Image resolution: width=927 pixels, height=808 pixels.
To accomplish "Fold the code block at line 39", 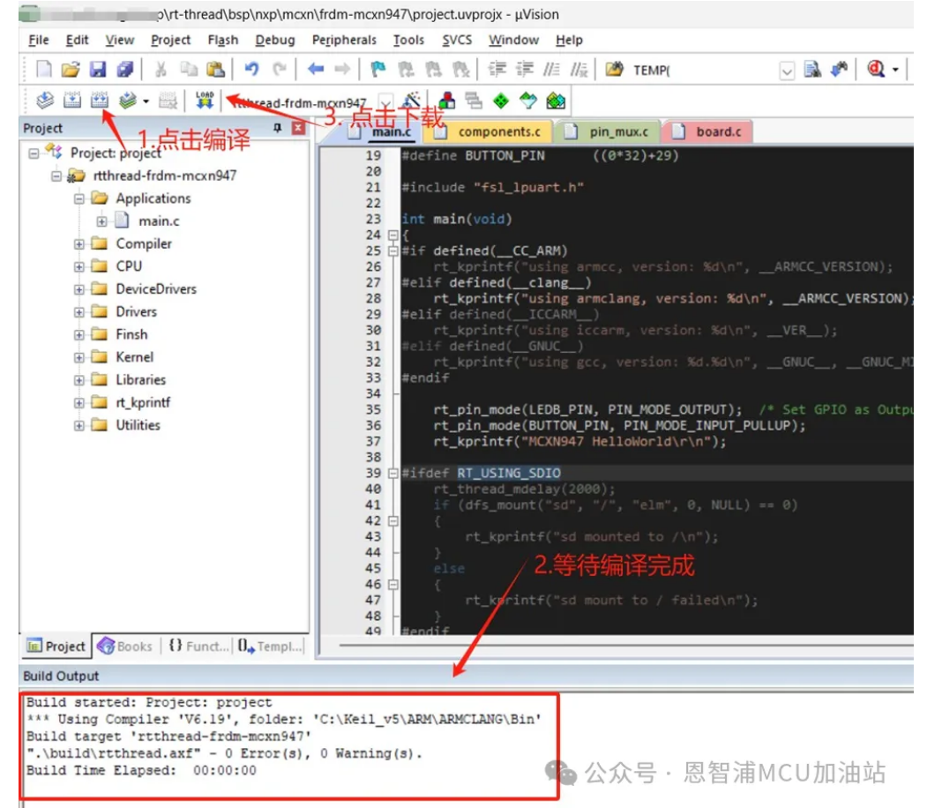I will [393, 474].
